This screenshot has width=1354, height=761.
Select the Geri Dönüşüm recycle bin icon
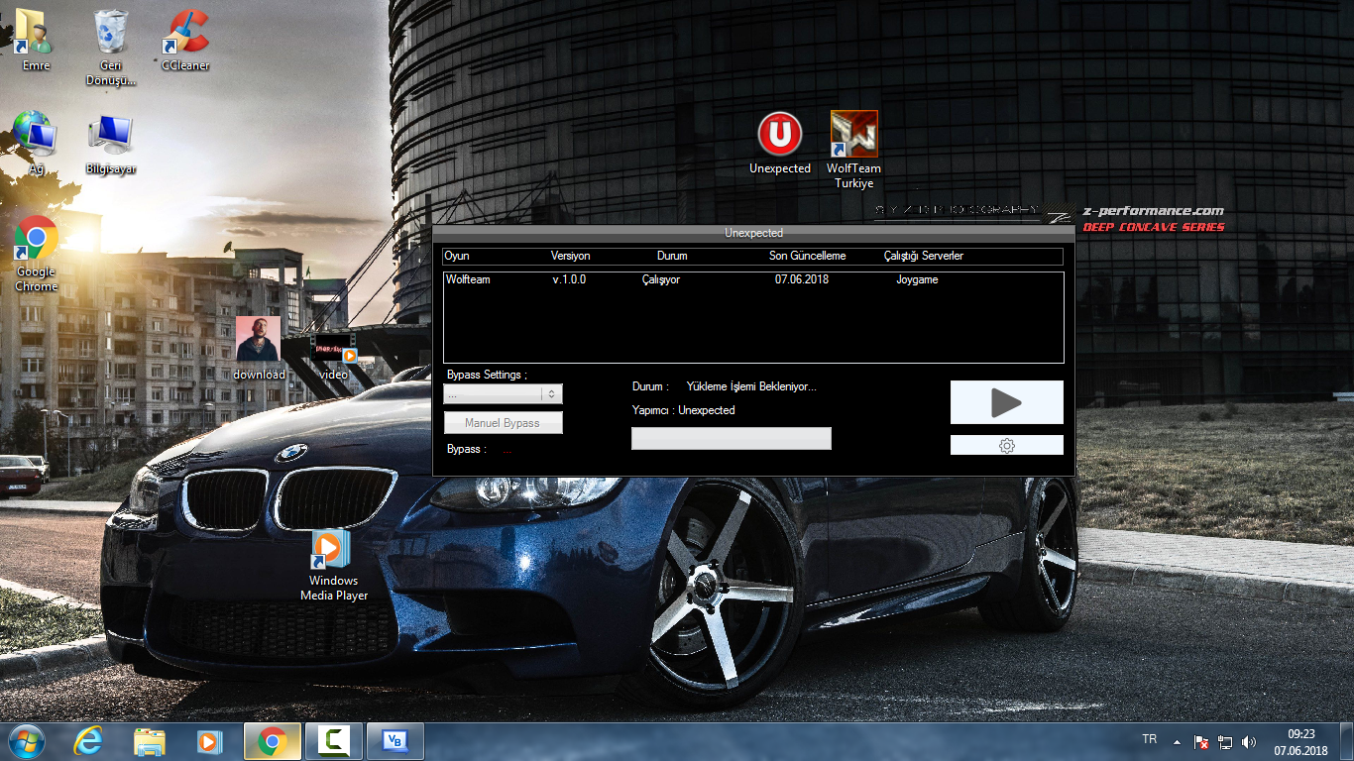111,47
